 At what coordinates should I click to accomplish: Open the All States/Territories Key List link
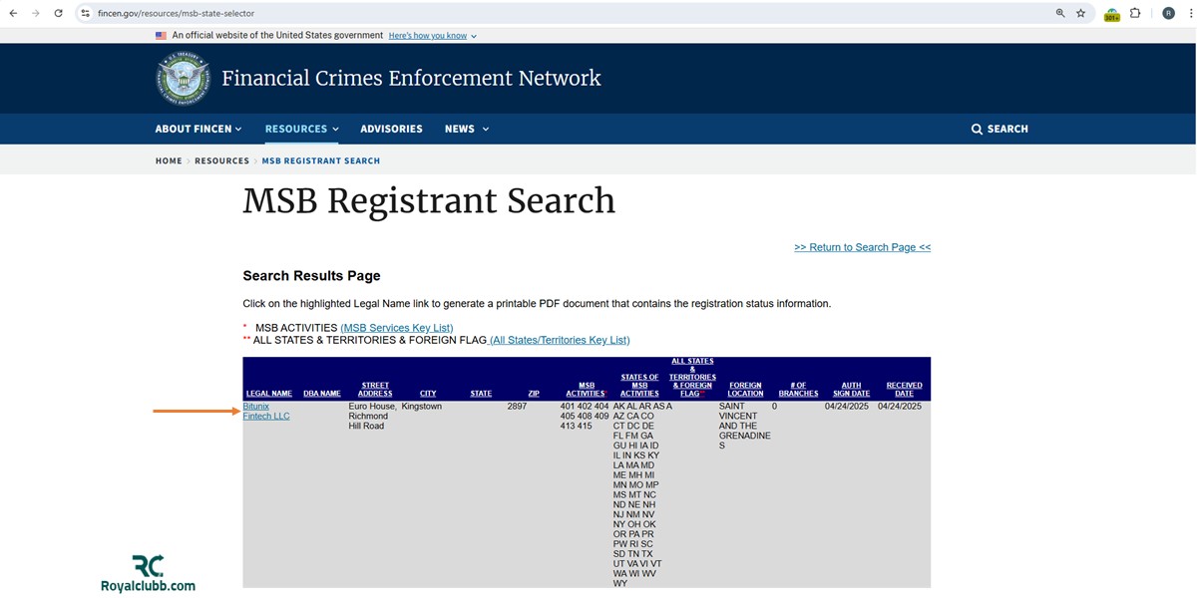560,340
